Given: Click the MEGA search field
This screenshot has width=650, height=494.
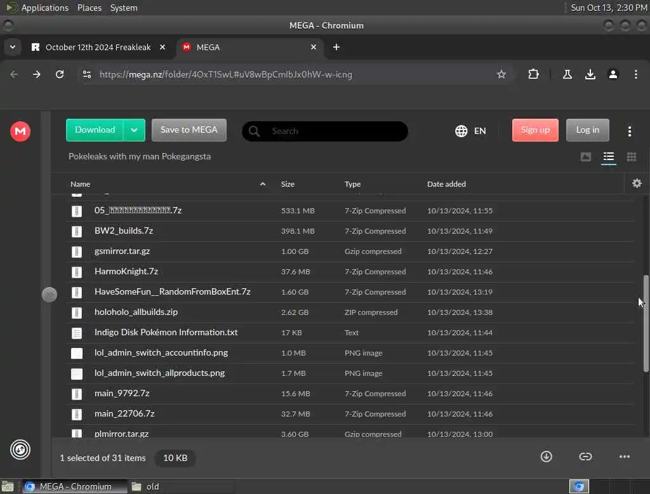Looking at the screenshot, I should pos(325,131).
